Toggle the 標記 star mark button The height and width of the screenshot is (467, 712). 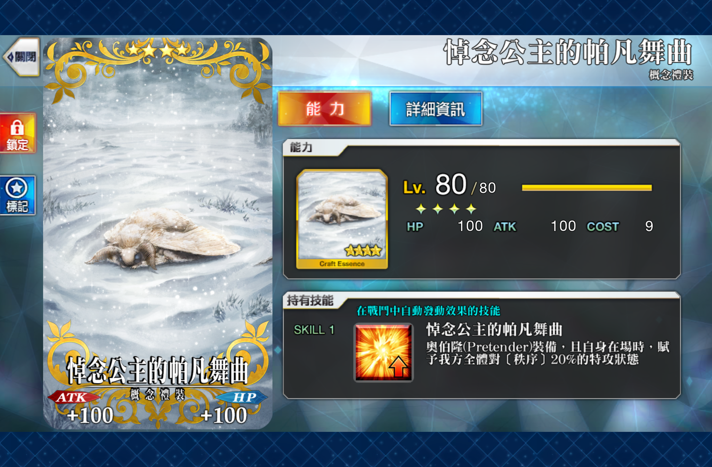17,195
